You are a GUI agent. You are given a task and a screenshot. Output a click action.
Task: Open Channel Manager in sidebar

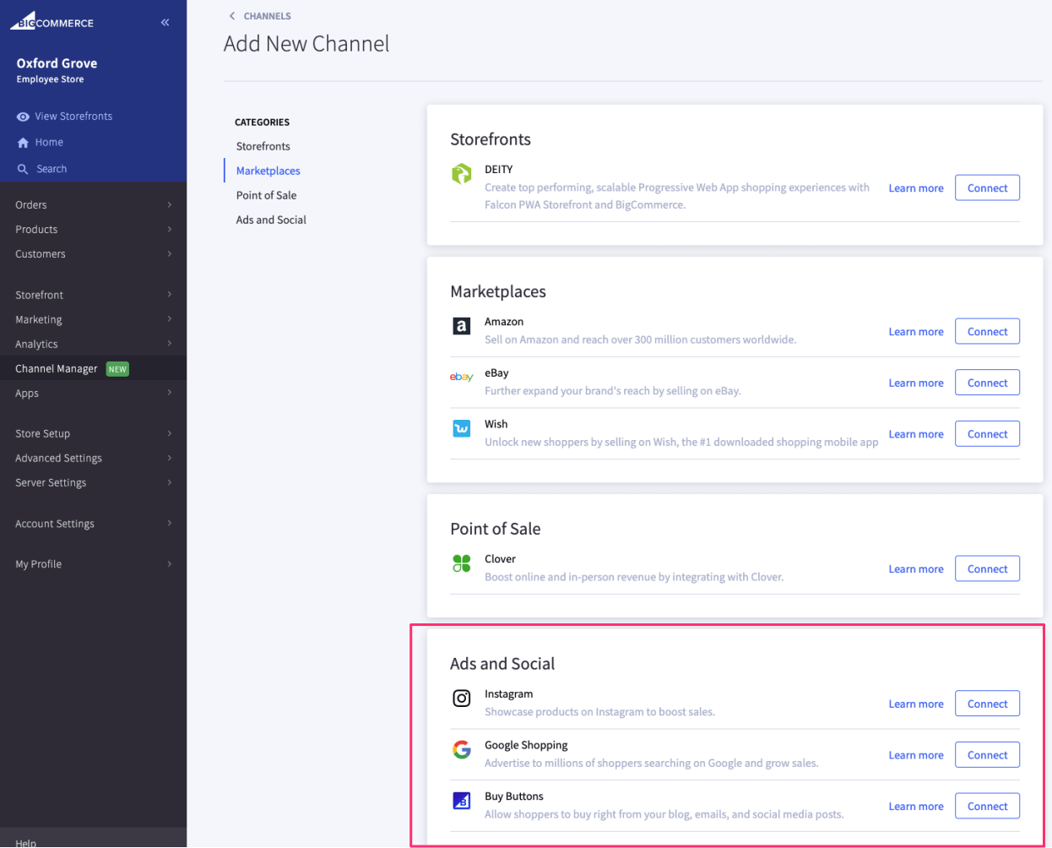point(93,368)
